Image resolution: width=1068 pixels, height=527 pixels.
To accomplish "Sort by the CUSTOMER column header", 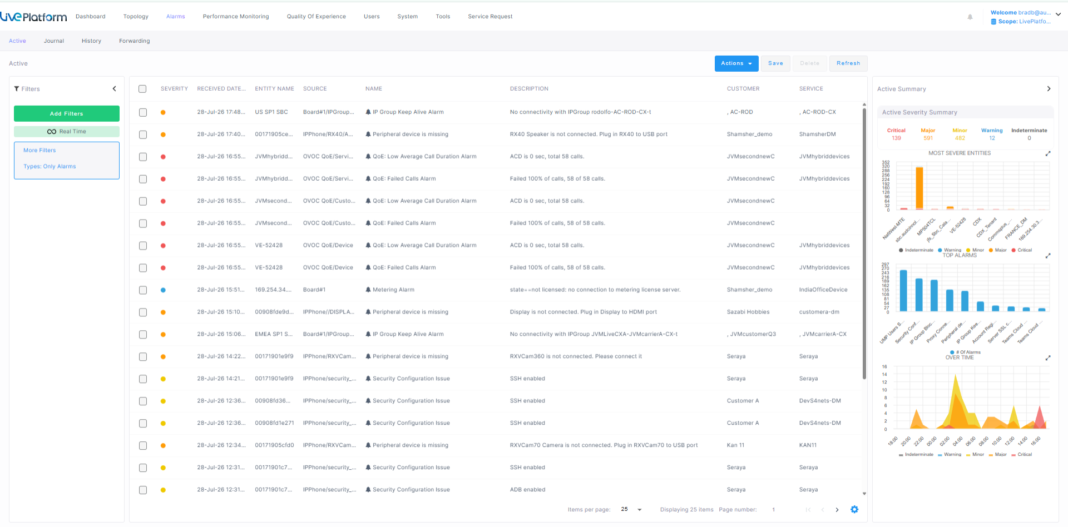I will tap(743, 89).
